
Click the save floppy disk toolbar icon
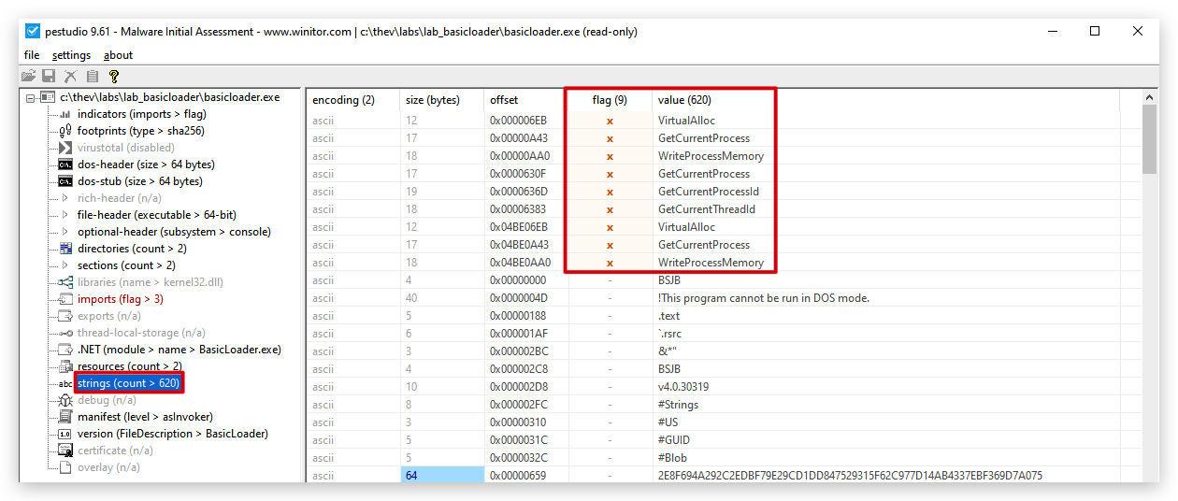[49, 76]
